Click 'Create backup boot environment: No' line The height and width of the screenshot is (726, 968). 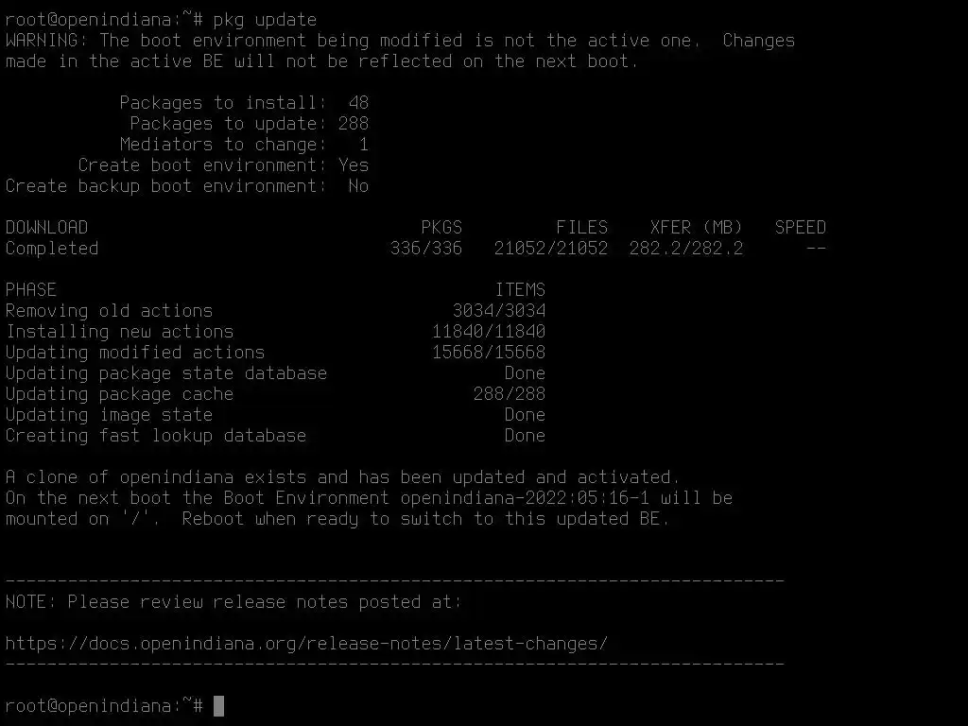click(187, 186)
